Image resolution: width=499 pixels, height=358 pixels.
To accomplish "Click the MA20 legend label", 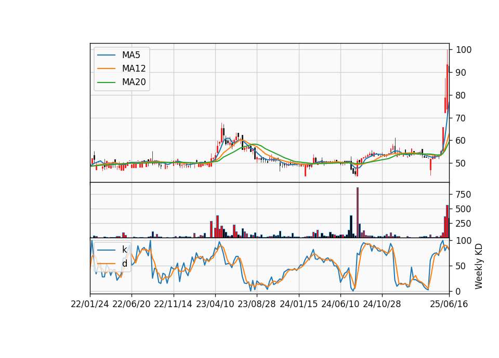I will [x=134, y=82].
